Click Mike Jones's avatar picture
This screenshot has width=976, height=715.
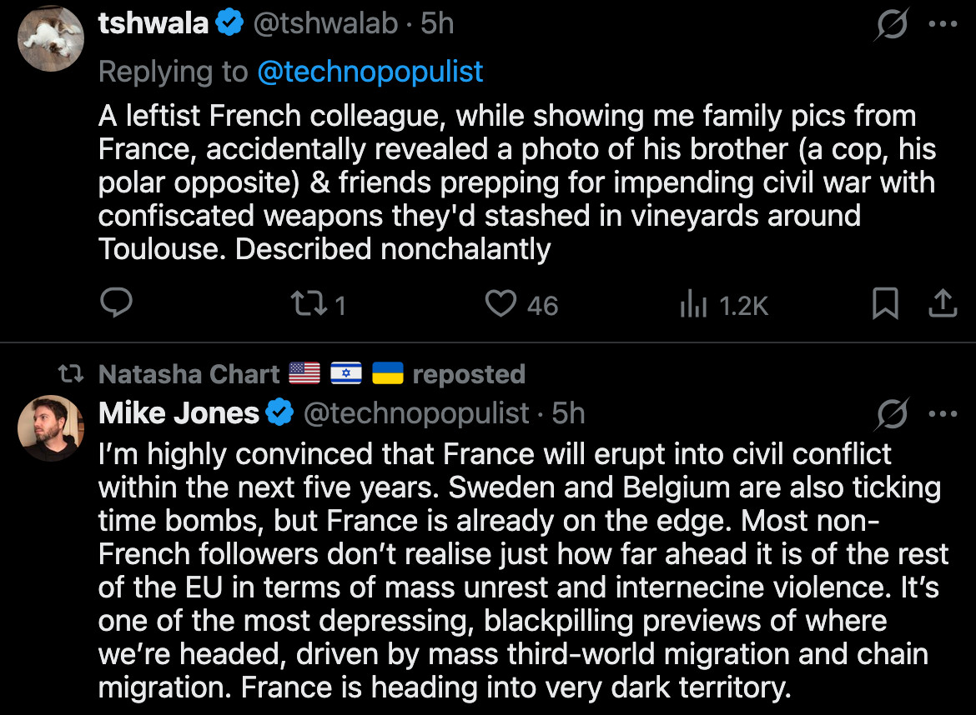(x=51, y=427)
